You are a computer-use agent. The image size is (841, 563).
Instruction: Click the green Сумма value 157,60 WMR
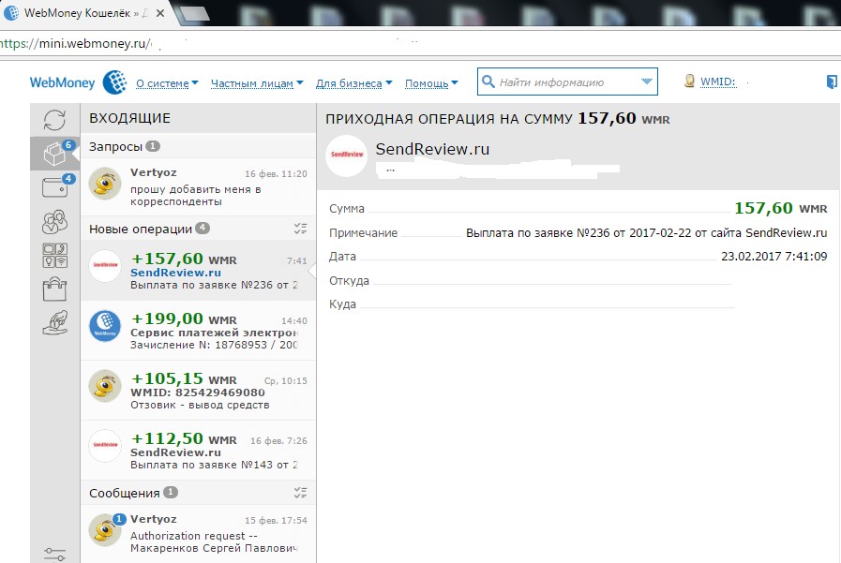[x=780, y=208]
